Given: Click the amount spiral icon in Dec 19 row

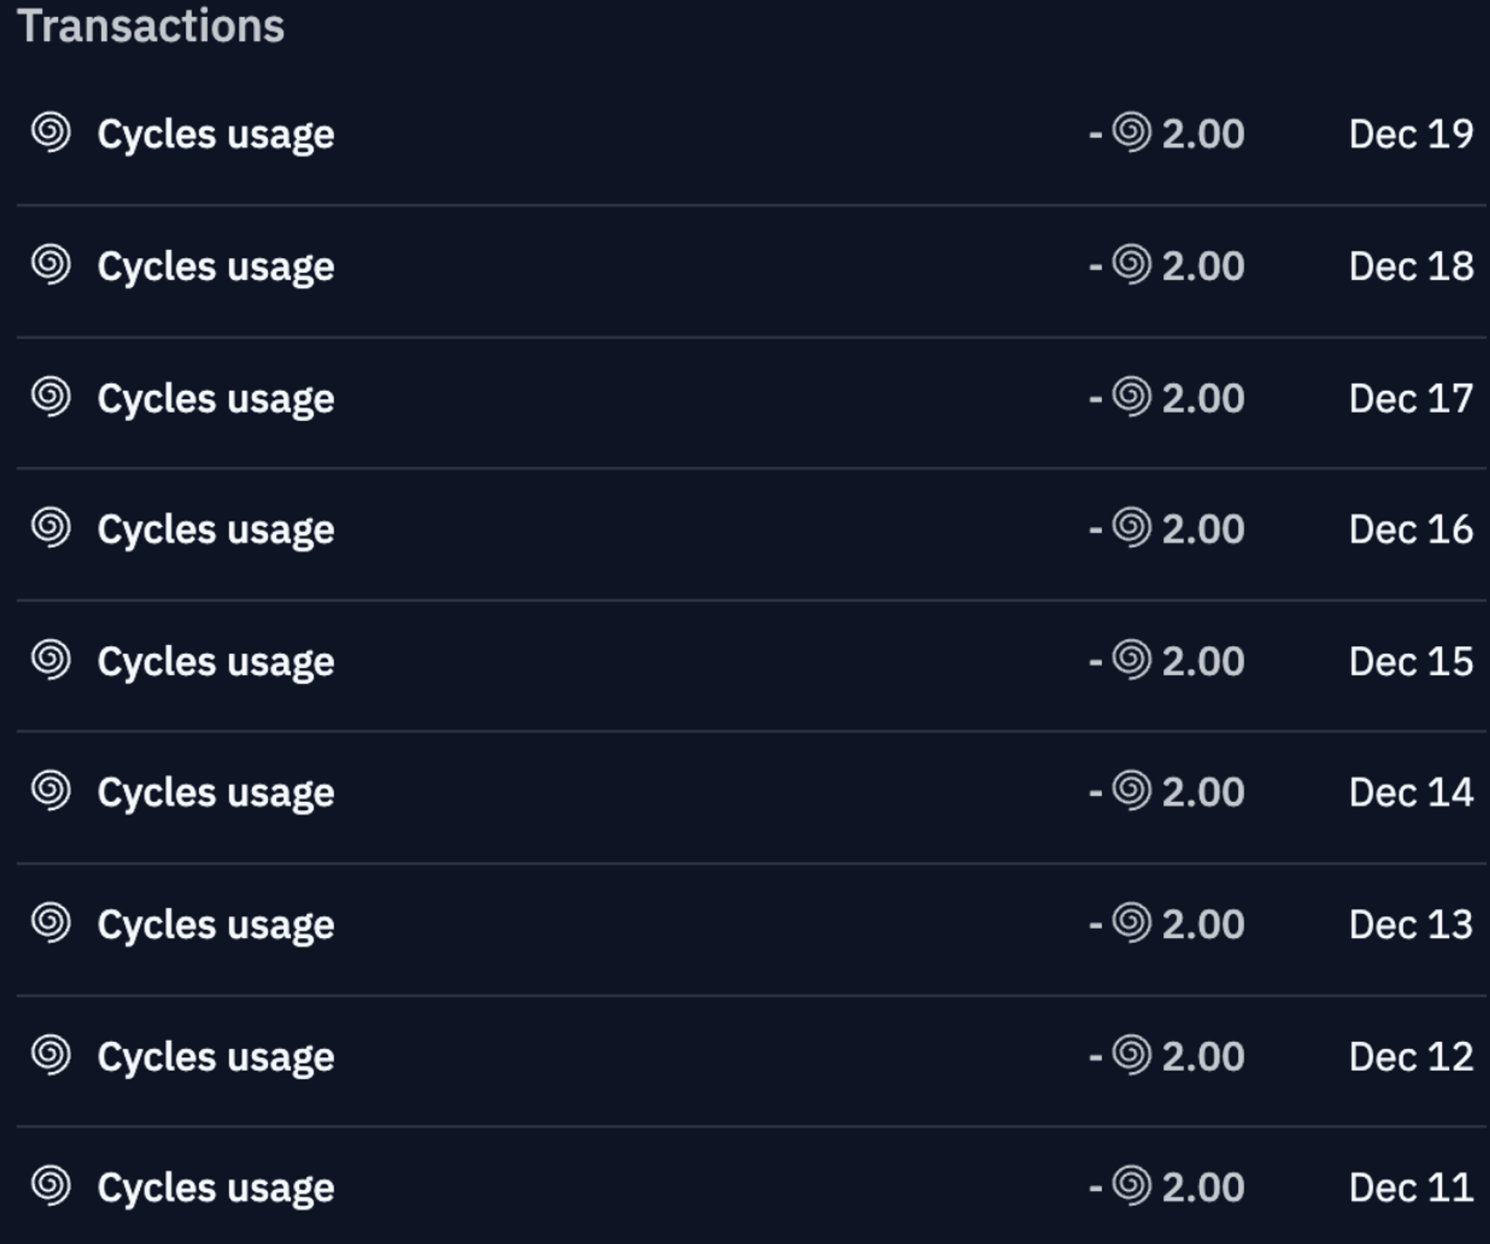Looking at the screenshot, I should pos(1131,133).
